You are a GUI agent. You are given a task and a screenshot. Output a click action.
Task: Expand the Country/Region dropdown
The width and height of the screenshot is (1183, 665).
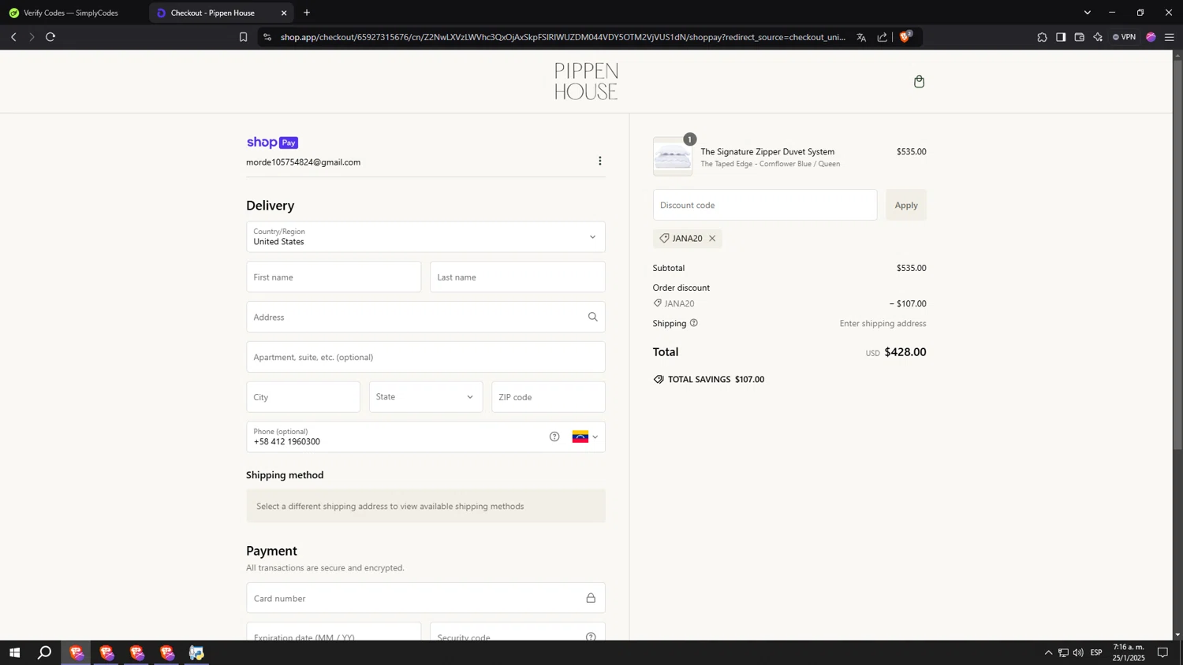click(426, 236)
